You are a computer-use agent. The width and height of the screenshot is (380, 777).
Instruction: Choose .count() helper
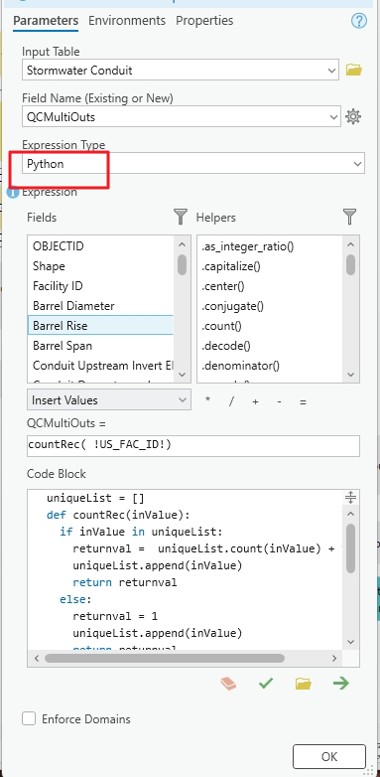click(270, 326)
